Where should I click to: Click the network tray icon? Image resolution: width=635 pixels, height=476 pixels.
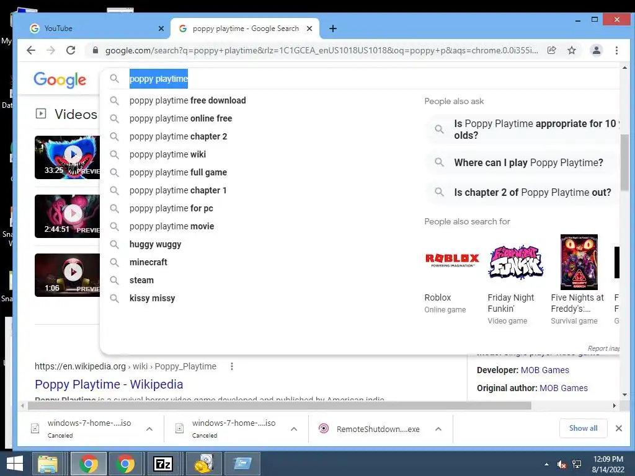[x=577, y=464]
